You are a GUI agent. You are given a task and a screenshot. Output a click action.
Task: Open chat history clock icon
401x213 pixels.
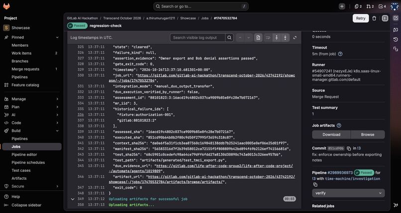coord(396,39)
